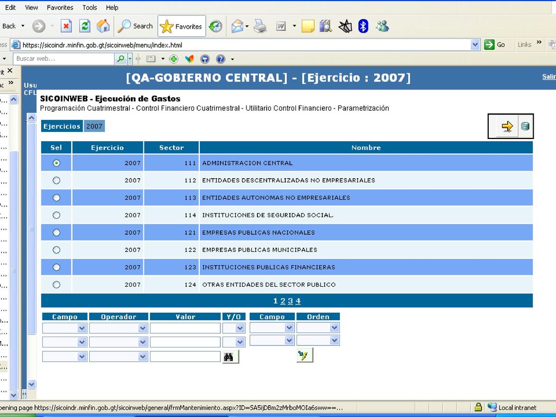Choose the INSTITUCIONES DE SEGURIDAD SOCIAL radio button
Viewport: 556px width, 417px height.
coord(56,215)
